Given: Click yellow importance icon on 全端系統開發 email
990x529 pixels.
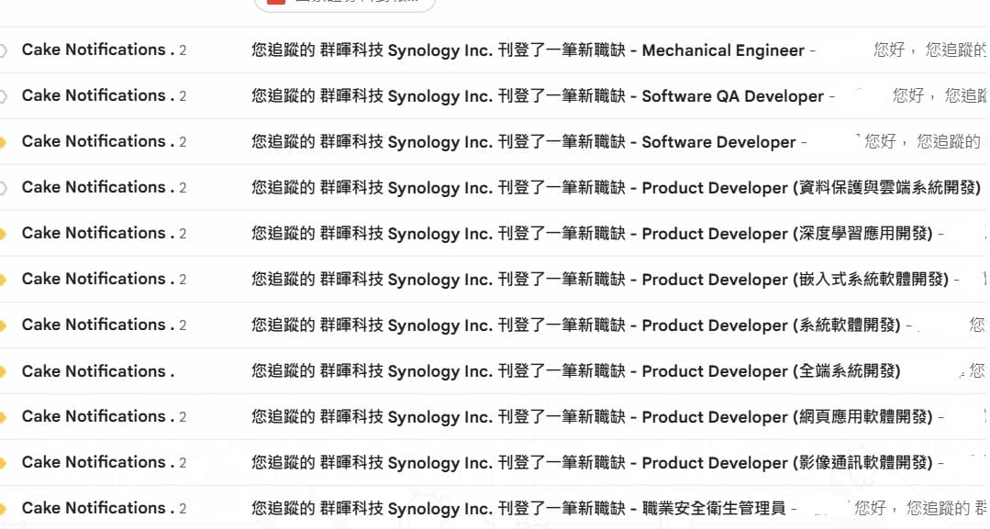Looking at the screenshot, I should coord(3,371).
